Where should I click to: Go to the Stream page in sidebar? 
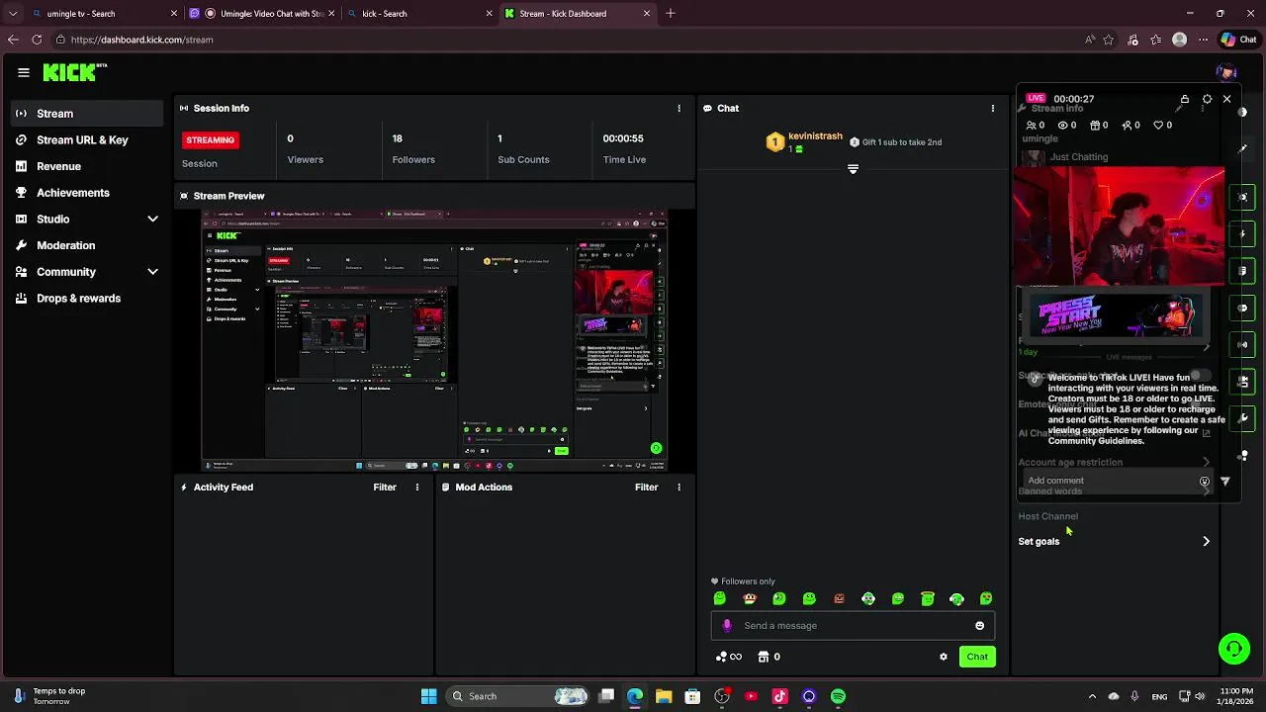pyautogui.click(x=87, y=114)
